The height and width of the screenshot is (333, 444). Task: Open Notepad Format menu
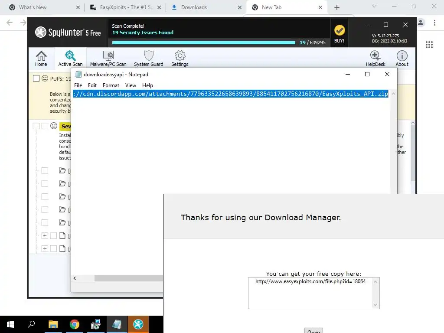click(111, 85)
